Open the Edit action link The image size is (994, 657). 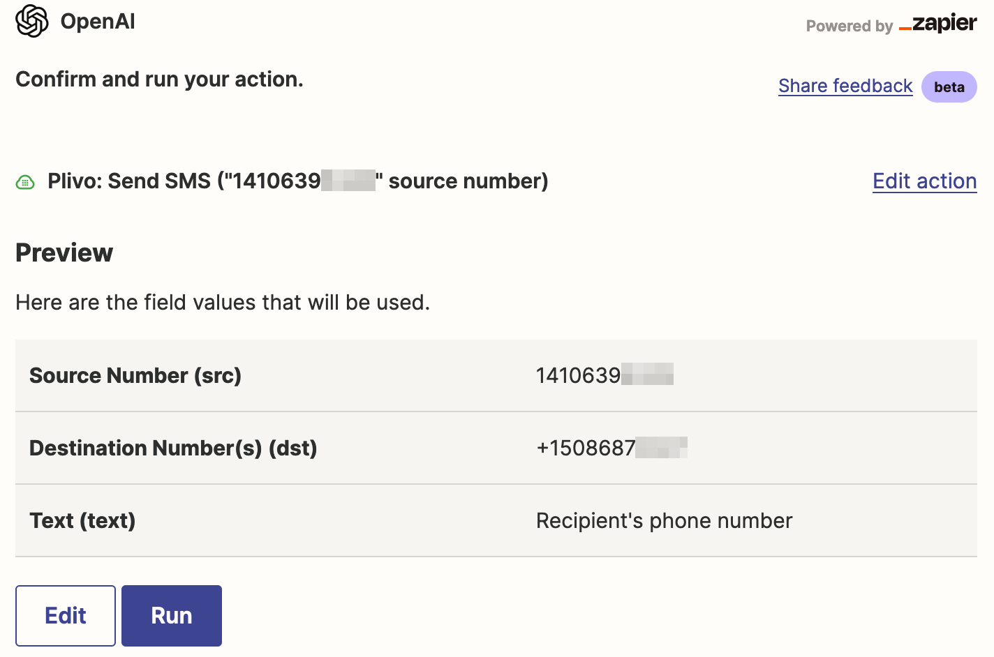(924, 181)
